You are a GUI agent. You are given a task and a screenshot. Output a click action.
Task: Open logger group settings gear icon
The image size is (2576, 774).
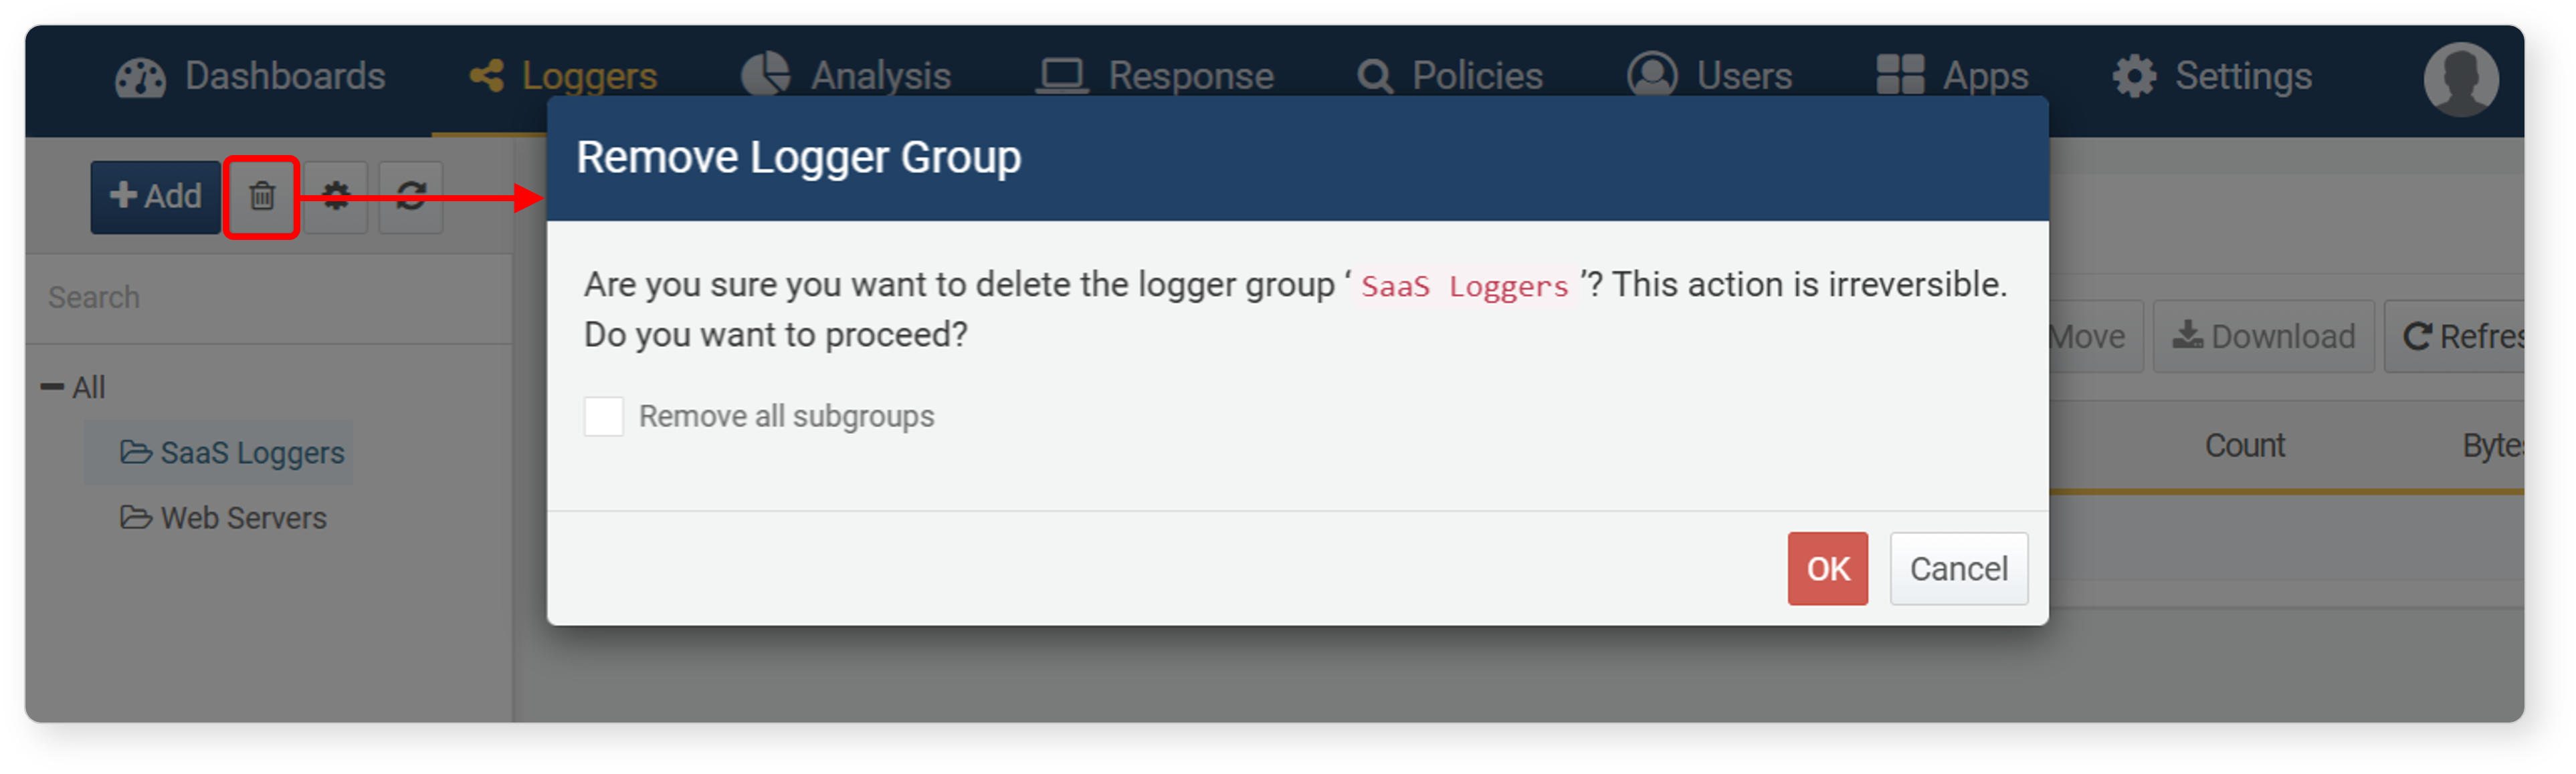[336, 197]
